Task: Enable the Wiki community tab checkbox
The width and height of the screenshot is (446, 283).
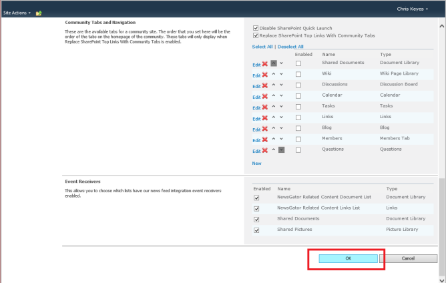Action: [x=298, y=74]
